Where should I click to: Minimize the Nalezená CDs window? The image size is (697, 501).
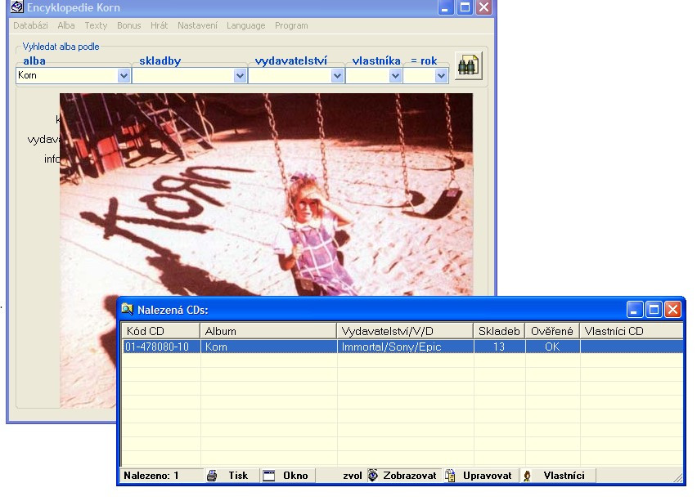(x=634, y=309)
